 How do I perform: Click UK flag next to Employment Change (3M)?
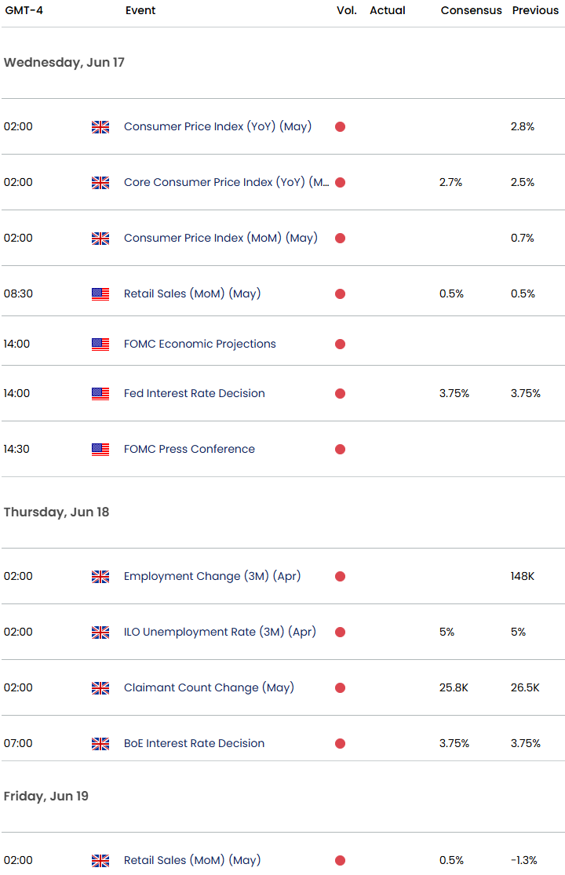click(100, 577)
